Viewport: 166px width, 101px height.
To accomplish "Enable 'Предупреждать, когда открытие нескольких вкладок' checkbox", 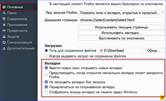I will click(46, 75).
